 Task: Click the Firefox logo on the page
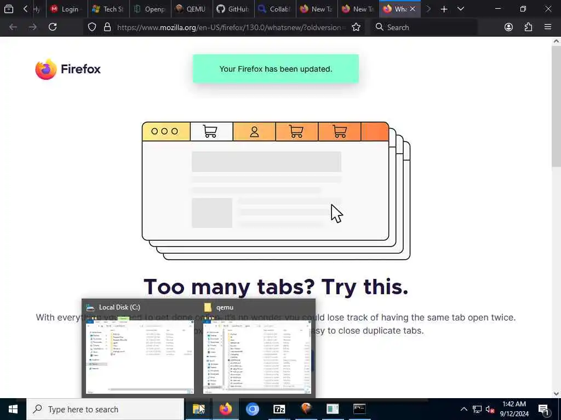pos(68,69)
